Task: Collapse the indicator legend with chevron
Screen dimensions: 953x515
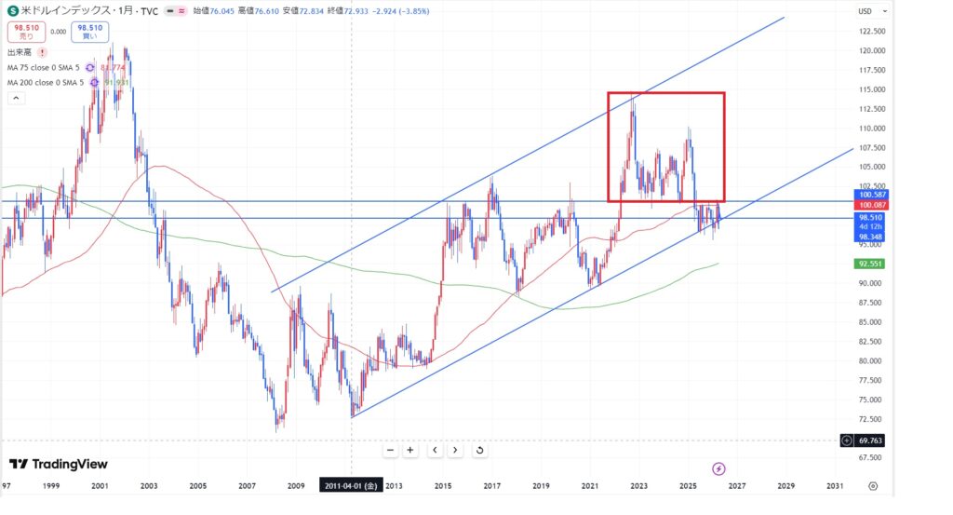Action: (16, 98)
